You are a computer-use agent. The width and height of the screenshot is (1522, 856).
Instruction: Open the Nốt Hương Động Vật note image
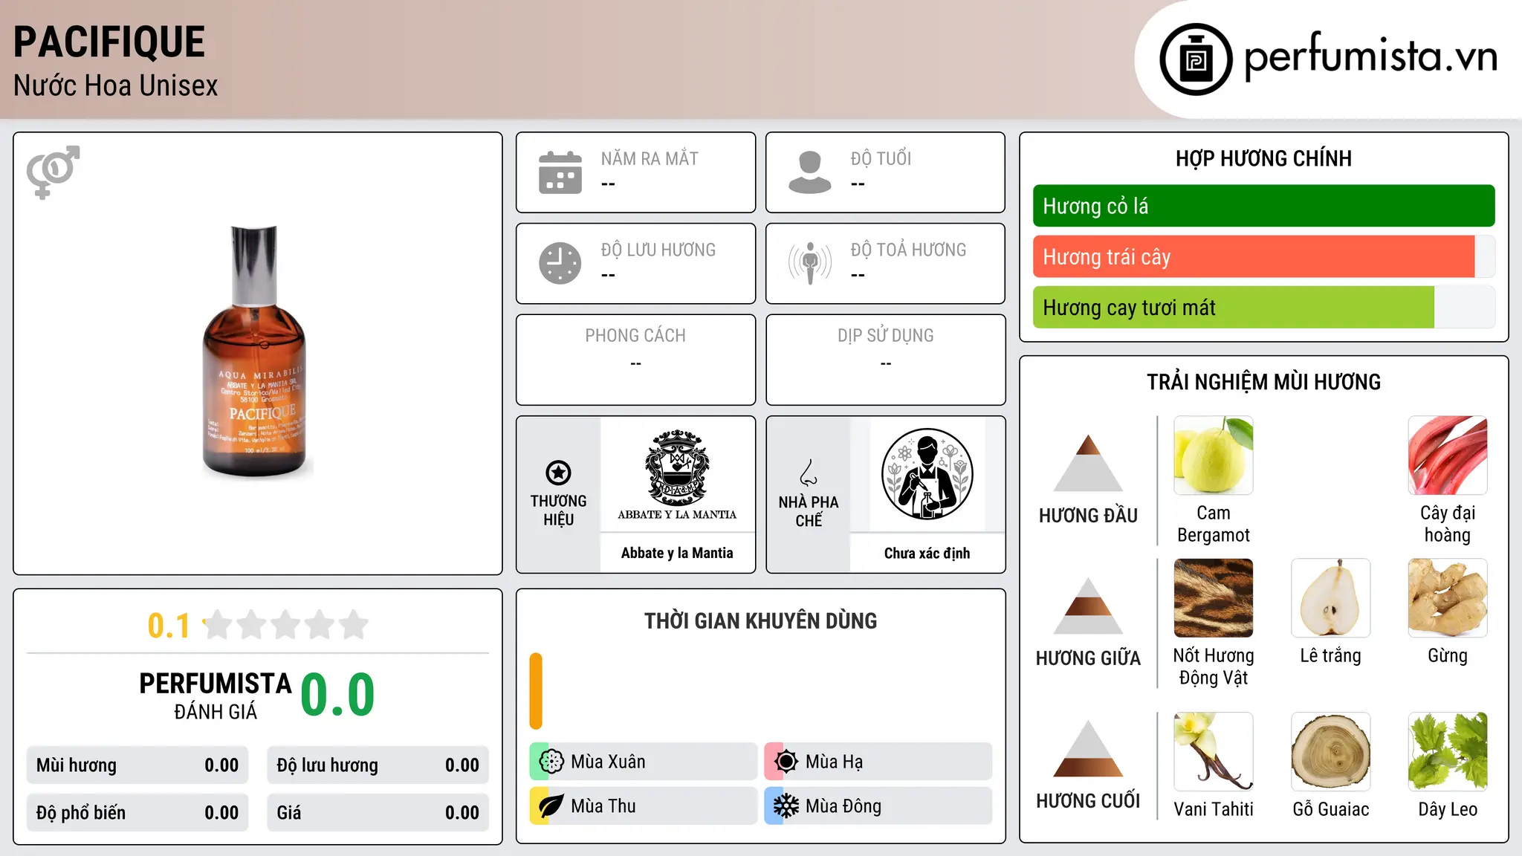tap(1213, 597)
